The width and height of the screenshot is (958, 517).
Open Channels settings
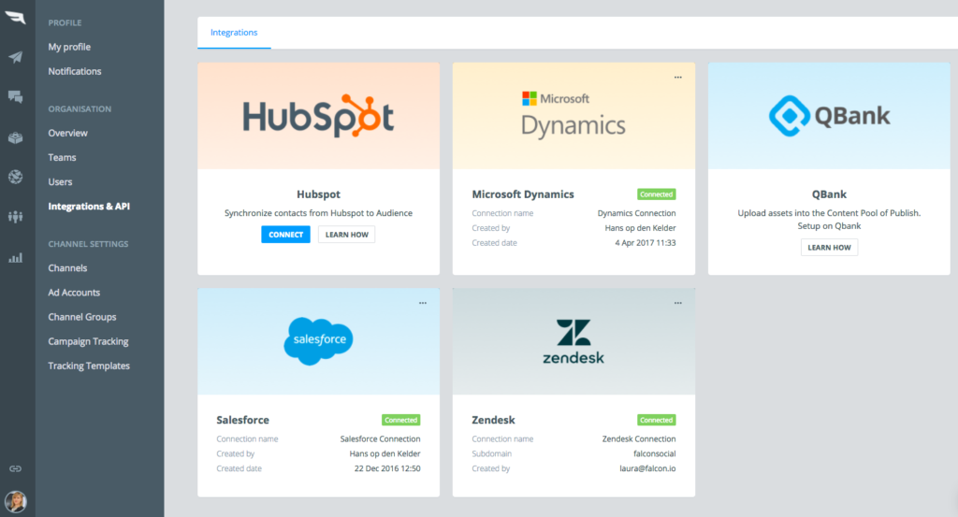[x=67, y=268]
